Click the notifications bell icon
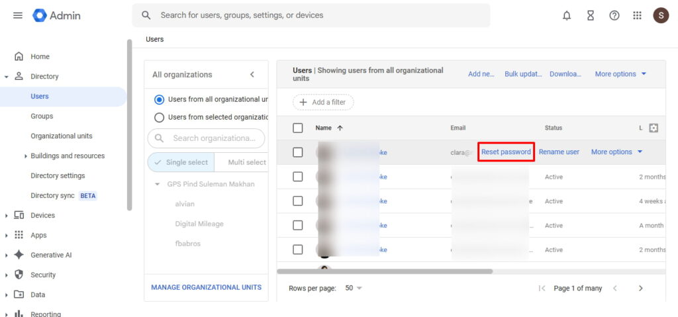The width and height of the screenshot is (678, 317). 567,15
